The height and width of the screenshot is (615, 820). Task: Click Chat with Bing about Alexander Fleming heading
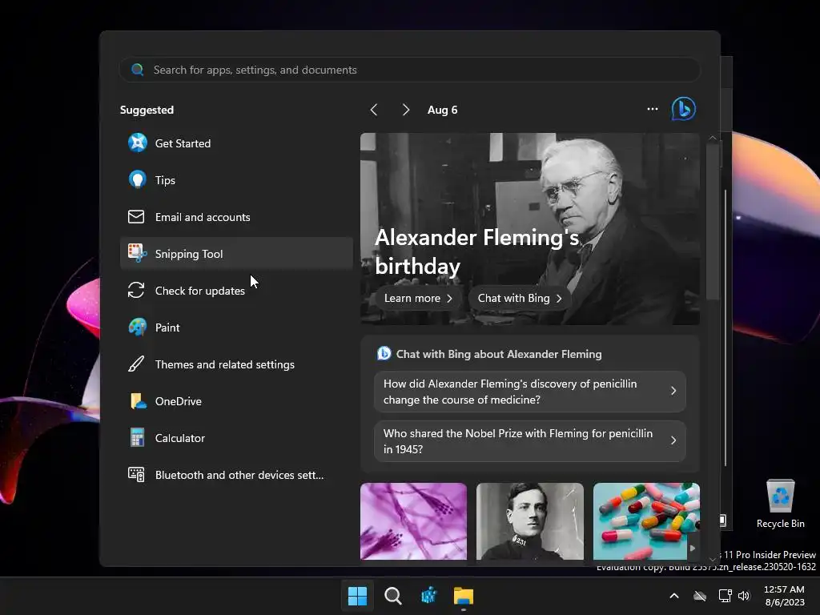tap(498, 354)
